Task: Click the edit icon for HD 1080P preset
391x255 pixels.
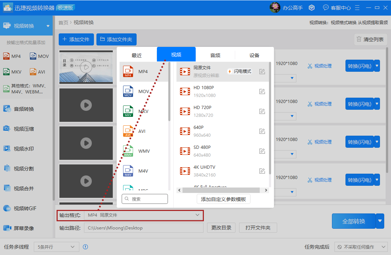Action: point(262,92)
